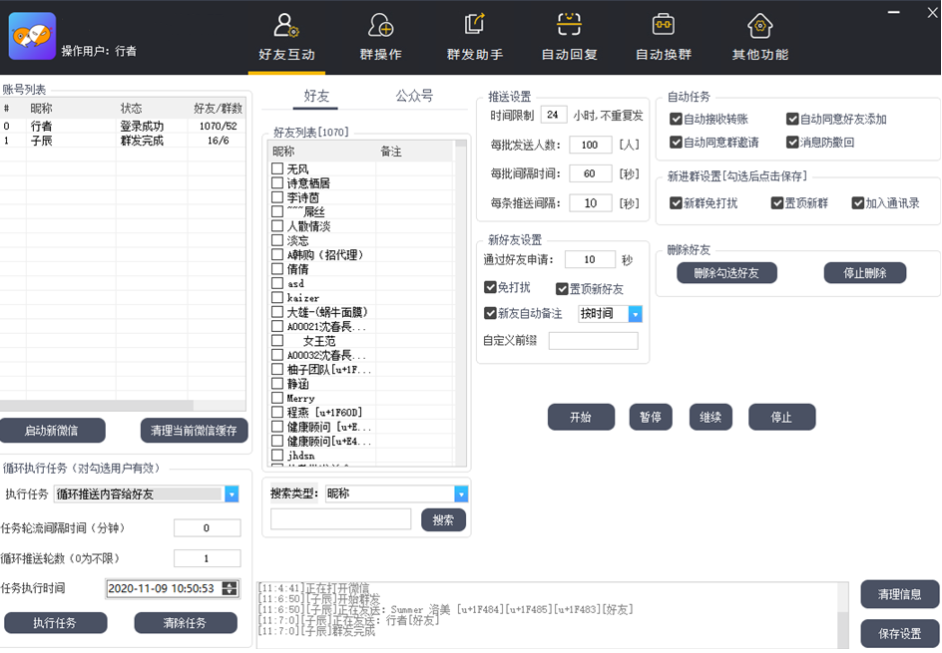
Task: Click the 保存设置 button
Action: (x=899, y=633)
